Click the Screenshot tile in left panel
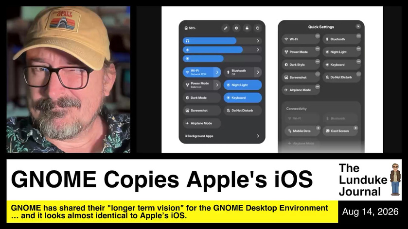408x229 pixels. point(202,110)
